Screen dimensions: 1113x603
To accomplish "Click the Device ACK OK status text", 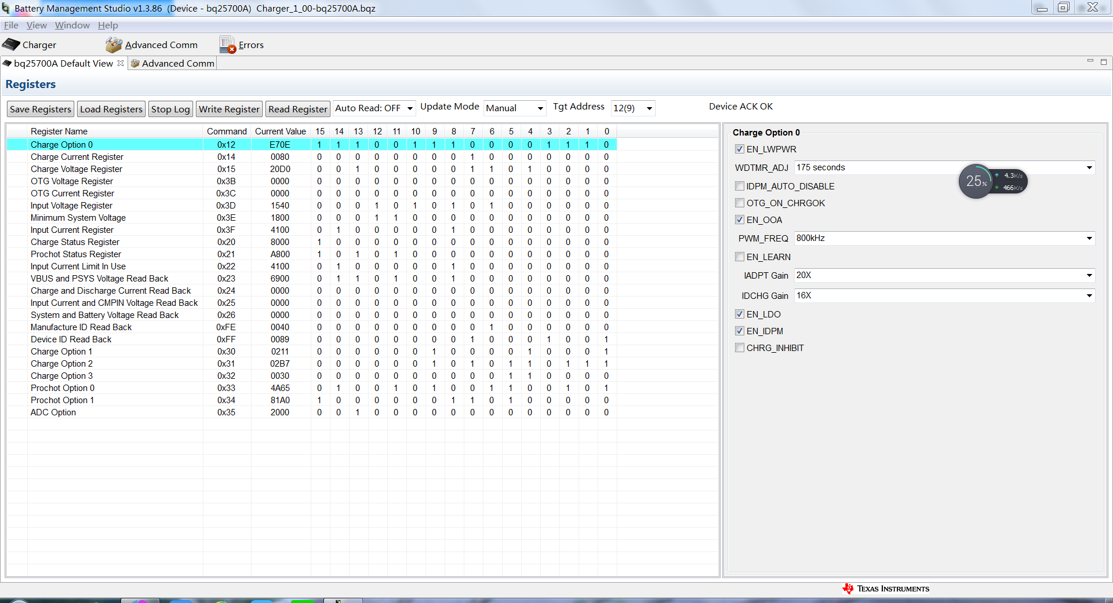I will coord(741,107).
